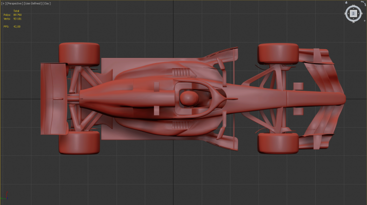The width and height of the screenshot is (367, 205).
Task: Click the ViewCube up arrow triangle
Action: (x=353, y=8)
